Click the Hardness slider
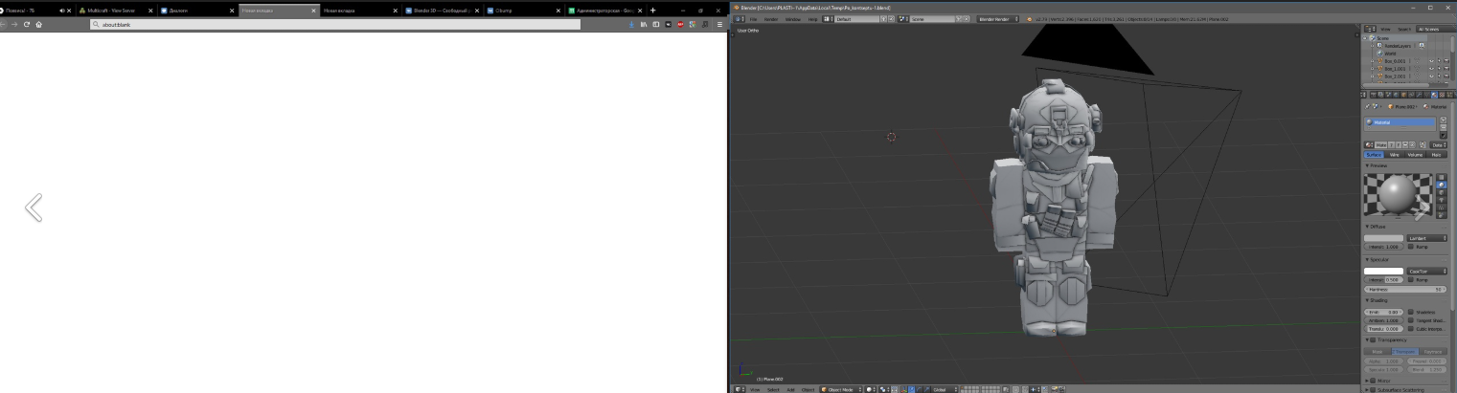The height and width of the screenshot is (393, 1457). click(1405, 289)
